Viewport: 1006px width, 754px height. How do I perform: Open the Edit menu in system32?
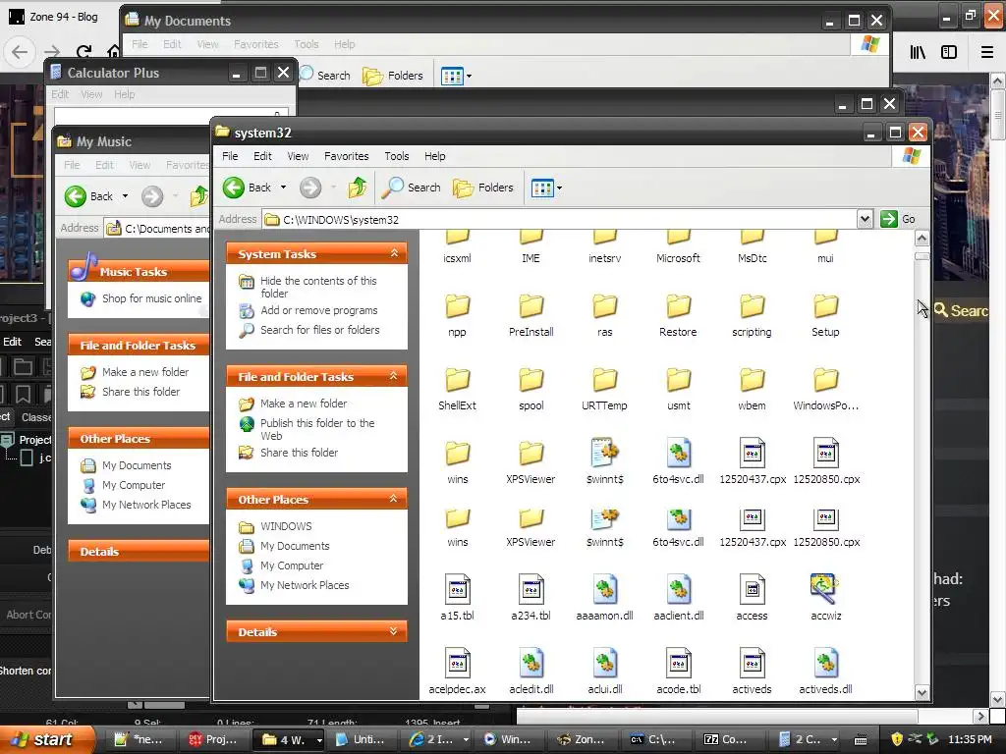pyautogui.click(x=262, y=156)
